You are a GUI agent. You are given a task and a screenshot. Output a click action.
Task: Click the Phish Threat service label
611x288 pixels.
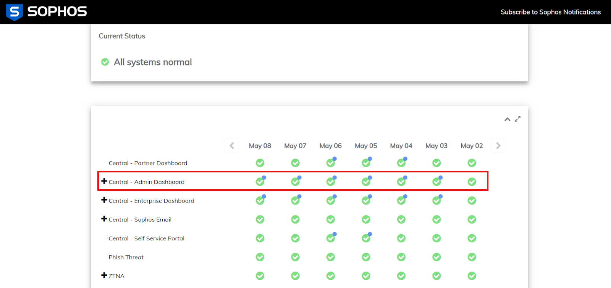pyautogui.click(x=126, y=258)
